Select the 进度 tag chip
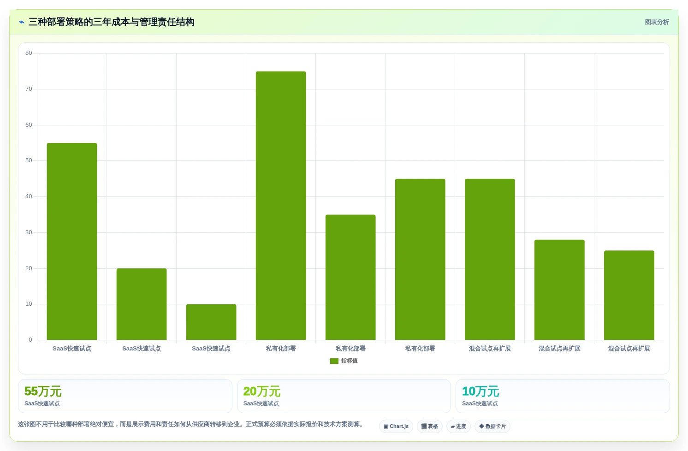 click(458, 427)
